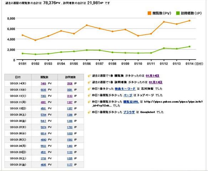The height and width of the screenshot is (171, 208).
Task: Open the 2506 IP link for 01/14
Action: point(70,84)
